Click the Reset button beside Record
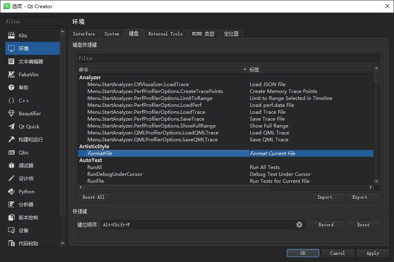Image resolution: width=394 pixels, height=262 pixels. coord(364,225)
